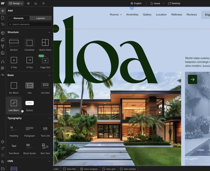Select the Link Block element
The width and height of the screenshot is (210, 171).
(14, 105)
